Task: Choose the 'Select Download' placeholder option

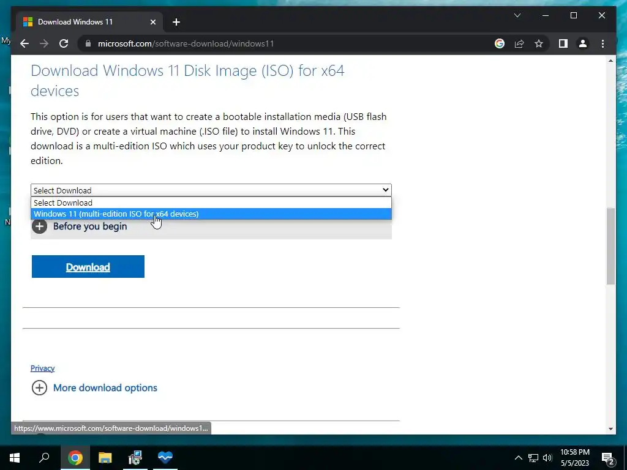Action: (211, 203)
